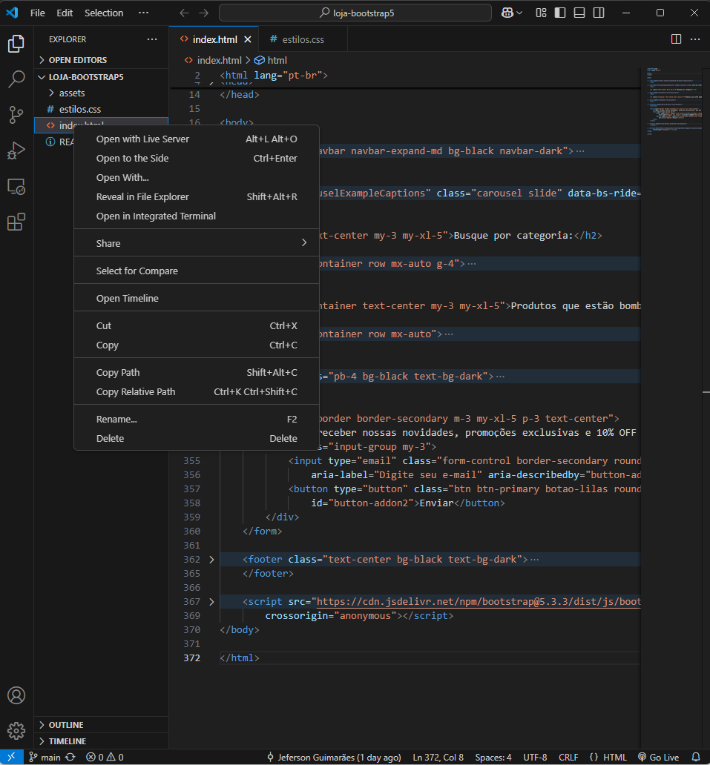The image size is (710, 765).
Task: Go forward with the right arrow
Action: point(203,13)
